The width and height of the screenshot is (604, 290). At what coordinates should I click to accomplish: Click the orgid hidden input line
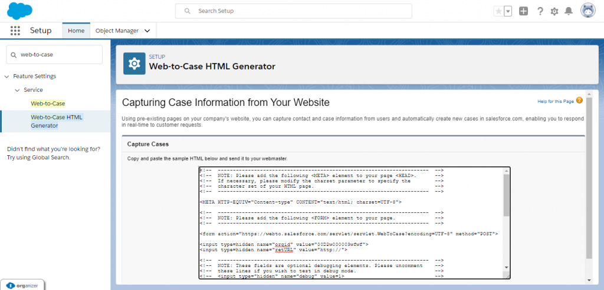tap(284, 244)
